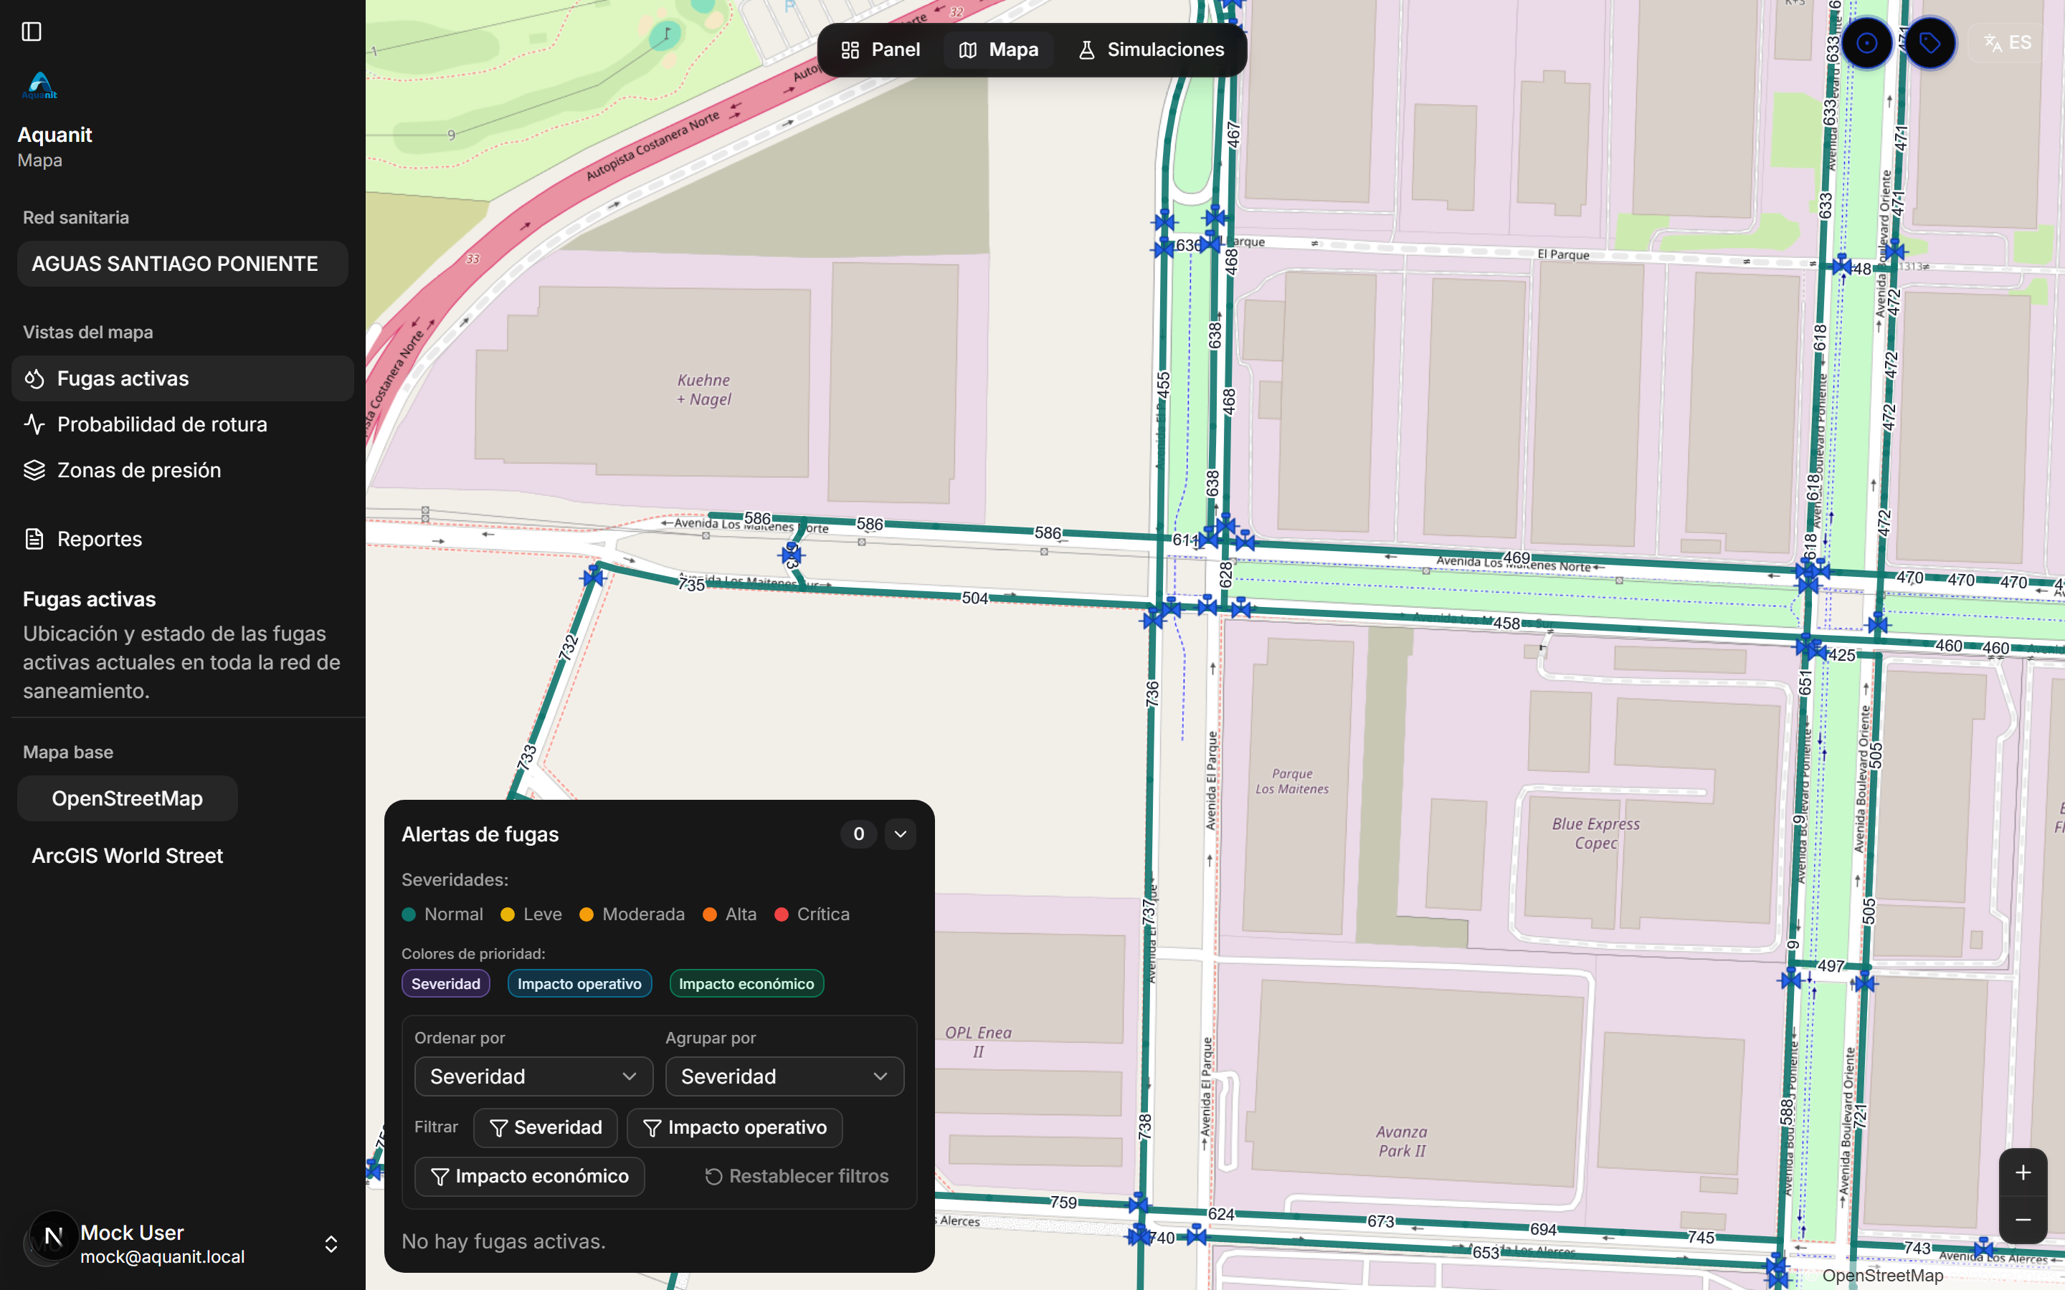This screenshot has height=1290, width=2065.
Task: Open the Simulaciones tab
Action: 1151,49
